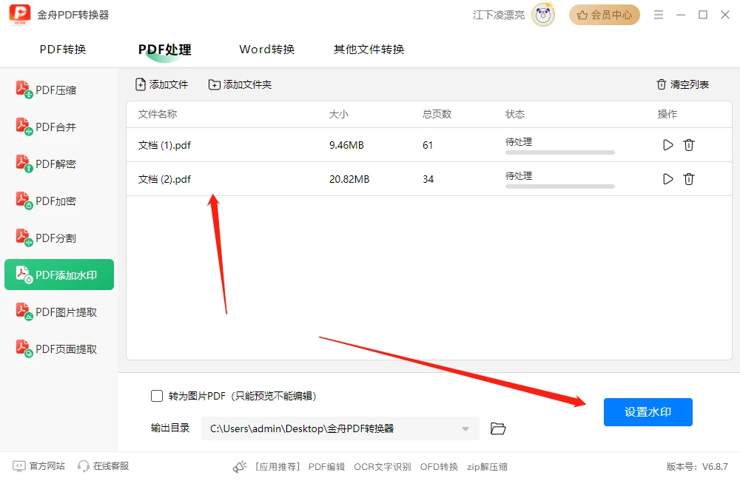Open the output folder browser icon
740x481 pixels.
[x=497, y=428]
